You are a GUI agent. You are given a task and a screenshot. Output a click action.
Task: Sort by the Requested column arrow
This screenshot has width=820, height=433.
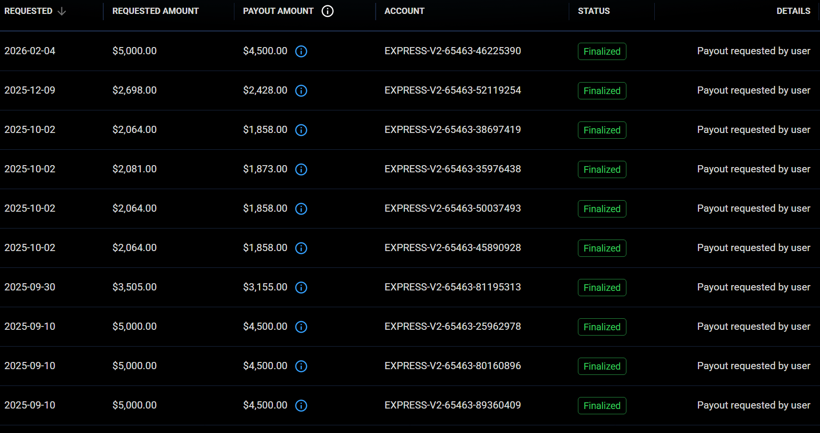61,11
